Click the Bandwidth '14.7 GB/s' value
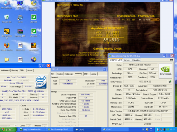This screenshot has height=132, width=177. tap(163, 107)
